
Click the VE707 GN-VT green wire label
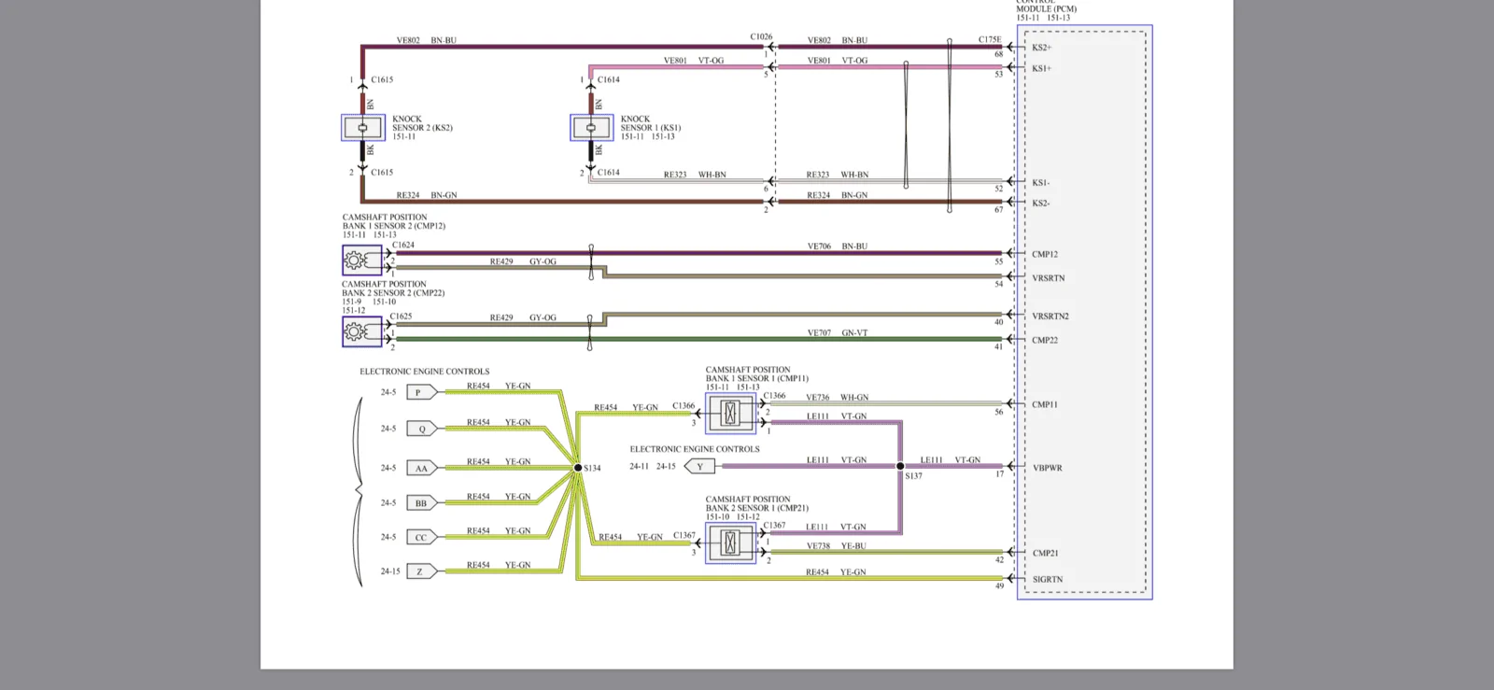pos(838,332)
